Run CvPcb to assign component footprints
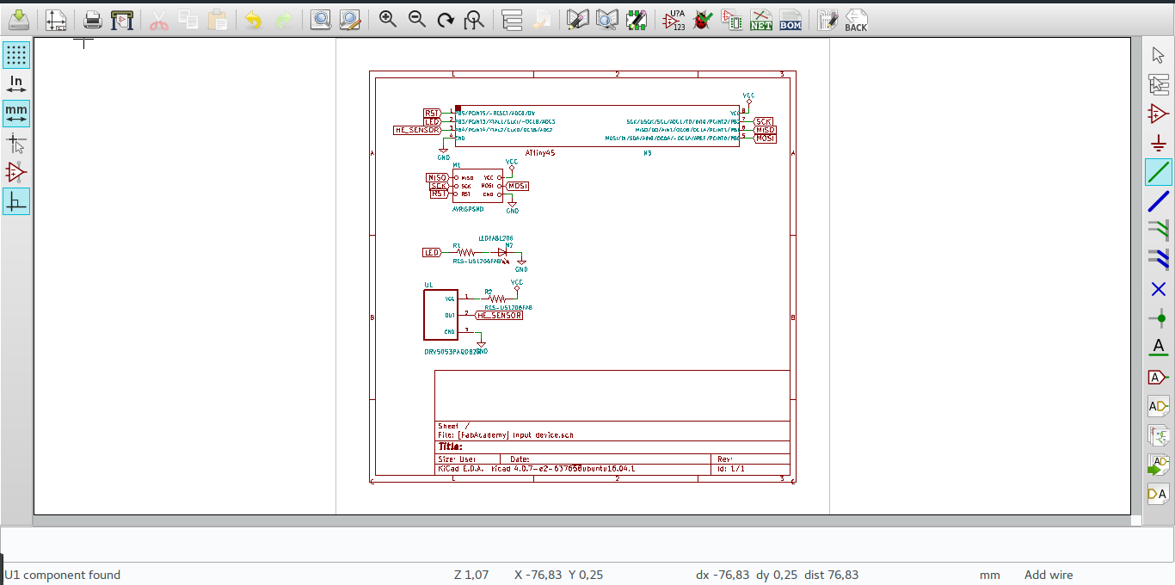This screenshot has height=585, width=1175. tap(730, 19)
